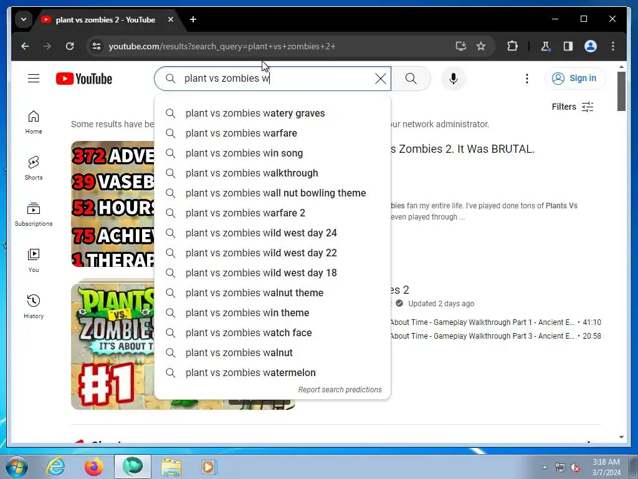
Task: Select suggestion 'plant vs zombies walnut theme'
Action: click(272, 293)
